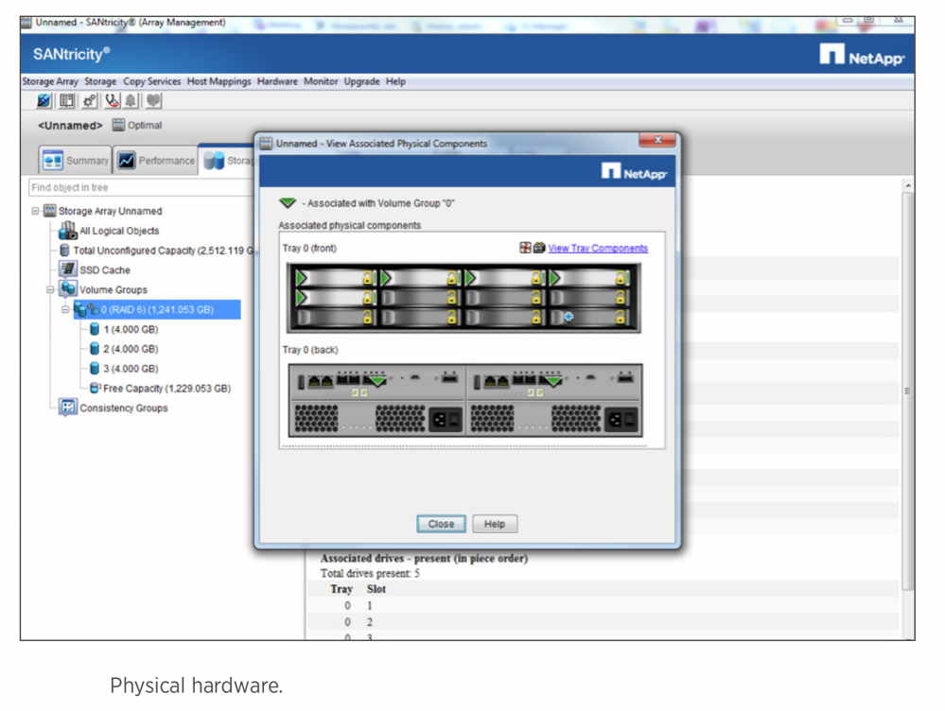The height and width of the screenshot is (711, 945).
Task: Click the View Tray Components link
Action: 598,249
